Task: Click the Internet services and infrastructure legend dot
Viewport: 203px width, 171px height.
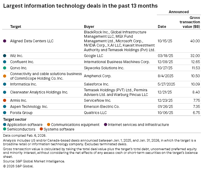Action: [105, 125]
